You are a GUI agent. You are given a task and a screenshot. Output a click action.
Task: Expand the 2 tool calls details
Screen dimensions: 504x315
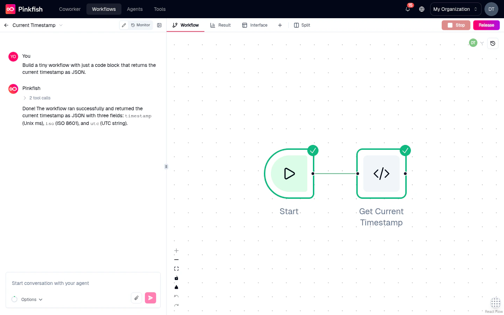tap(36, 98)
